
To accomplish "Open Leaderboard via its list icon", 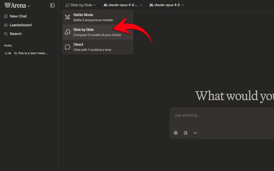I will [x=6, y=25].
